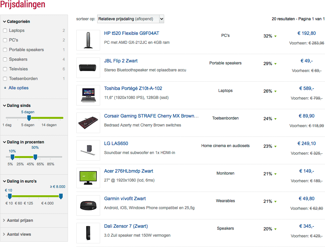Open the Garmin vívofit Zwart link

point(125,199)
